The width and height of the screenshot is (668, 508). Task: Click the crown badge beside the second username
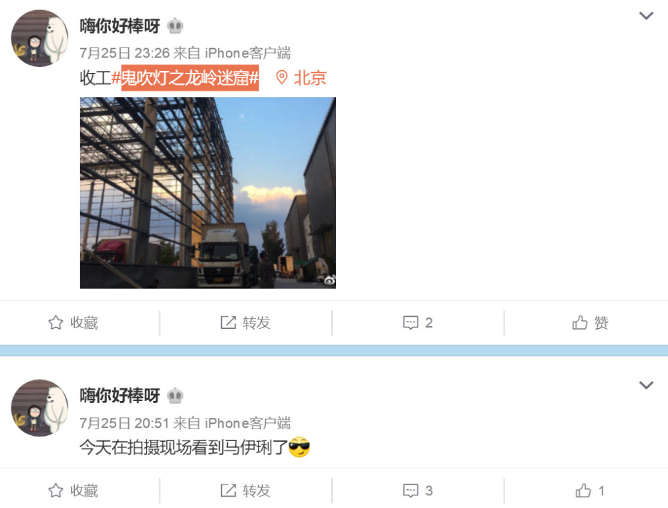coord(174,396)
